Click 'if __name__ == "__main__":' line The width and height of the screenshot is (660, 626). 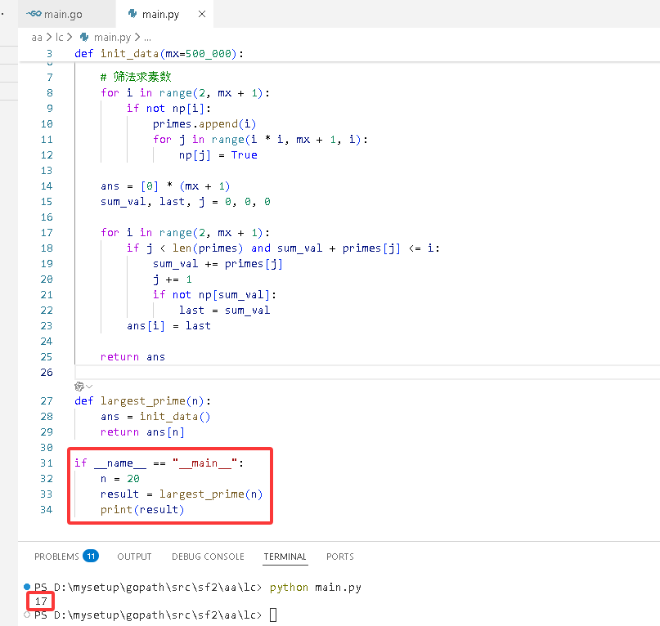(x=159, y=463)
